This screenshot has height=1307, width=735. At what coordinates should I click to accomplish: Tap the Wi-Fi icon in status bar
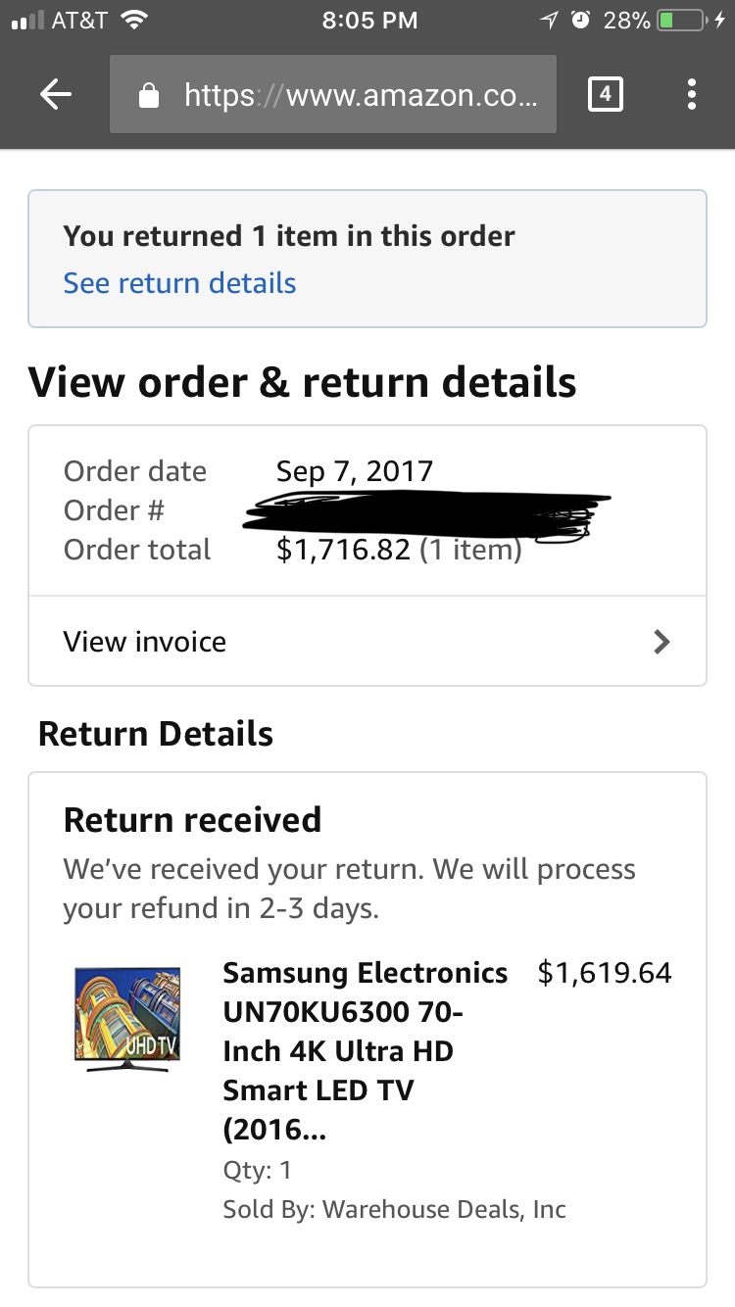(x=132, y=20)
